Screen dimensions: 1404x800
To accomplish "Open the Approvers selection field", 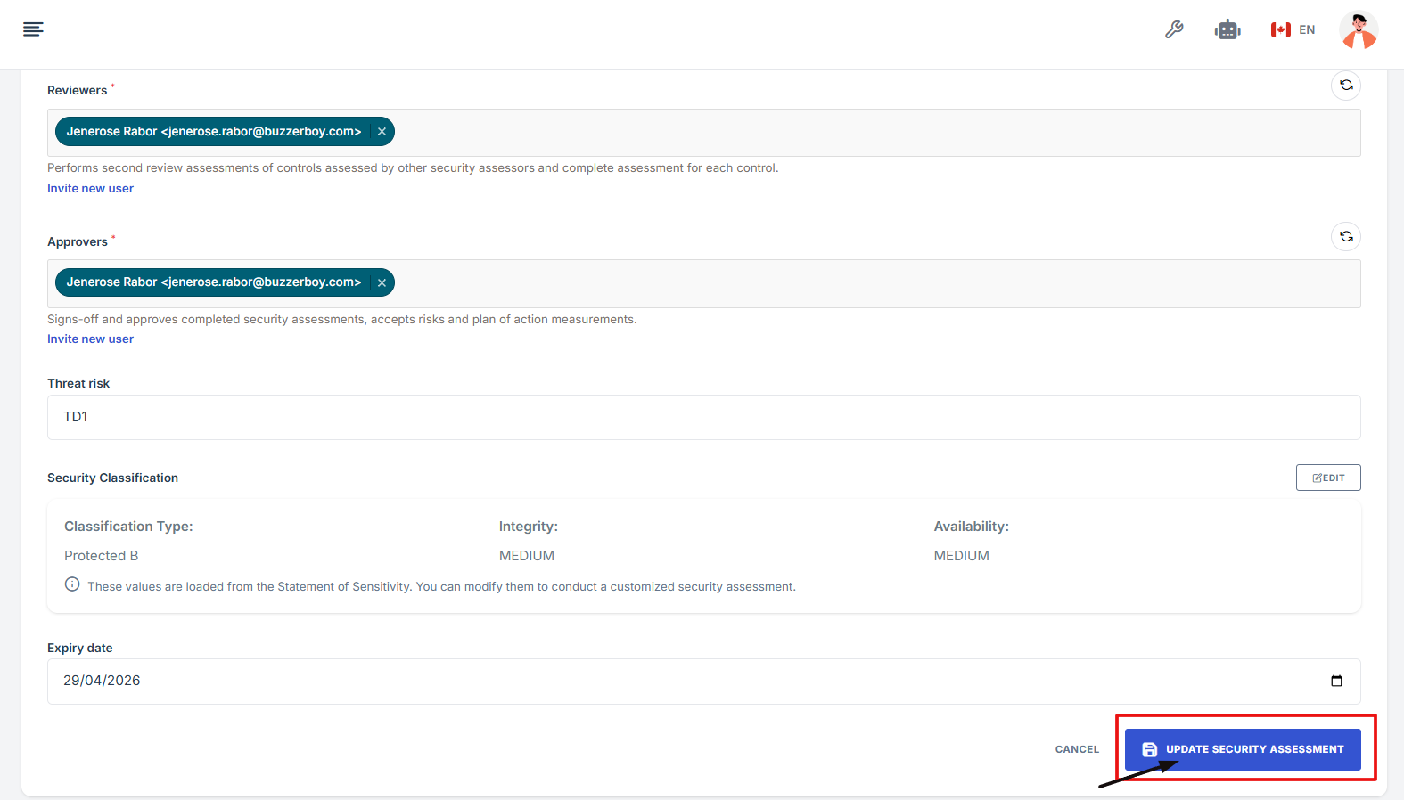I will click(874, 283).
